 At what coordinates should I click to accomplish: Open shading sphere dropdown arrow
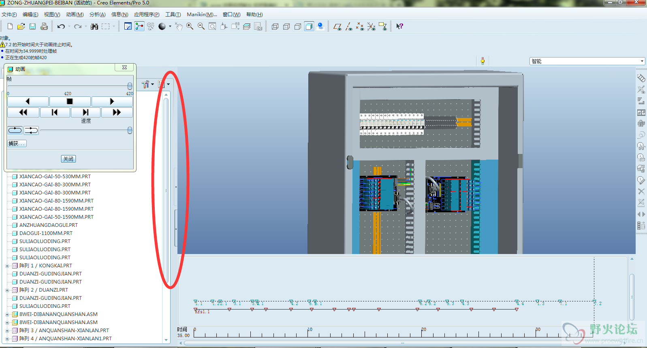170,26
